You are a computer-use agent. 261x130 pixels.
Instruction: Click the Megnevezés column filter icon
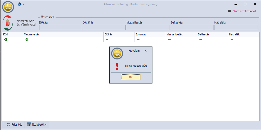(26, 40)
